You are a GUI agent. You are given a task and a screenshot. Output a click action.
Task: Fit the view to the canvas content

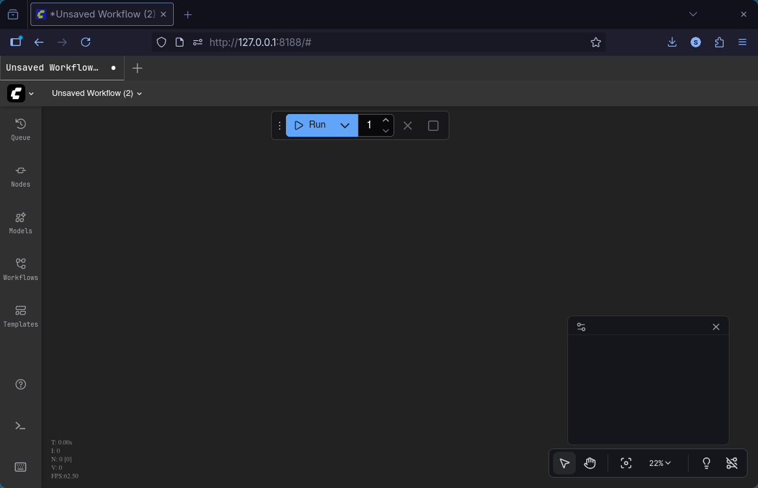pos(626,463)
